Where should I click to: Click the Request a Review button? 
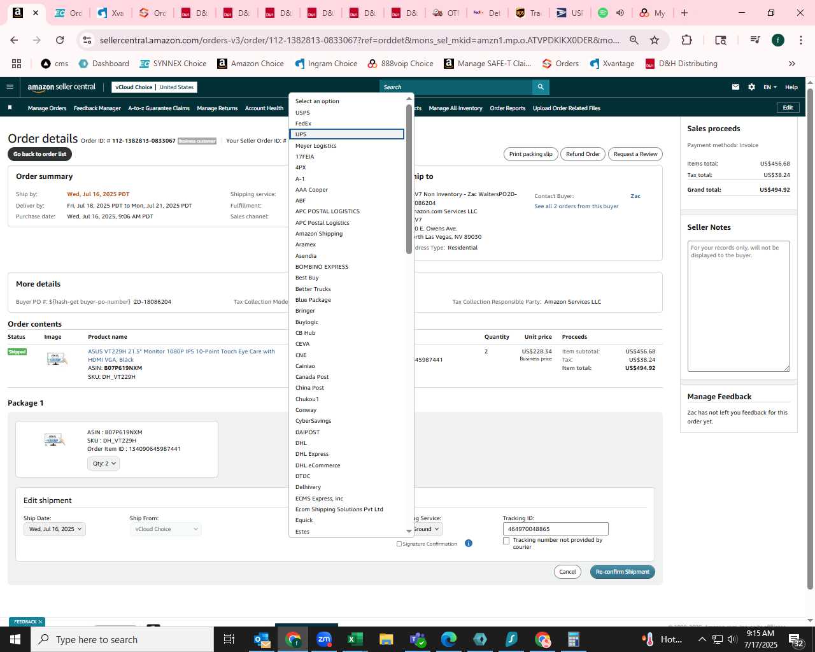pyautogui.click(x=635, y=154)
